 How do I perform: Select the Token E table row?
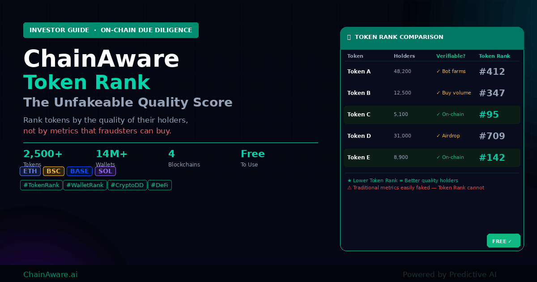pyautogui.click(x=432, y=158)
